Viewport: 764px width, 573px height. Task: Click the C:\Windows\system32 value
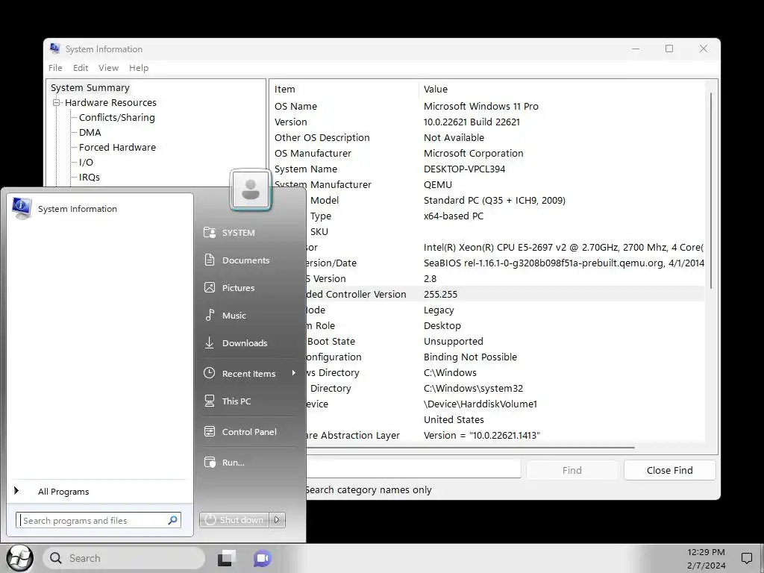click(473, 388)
